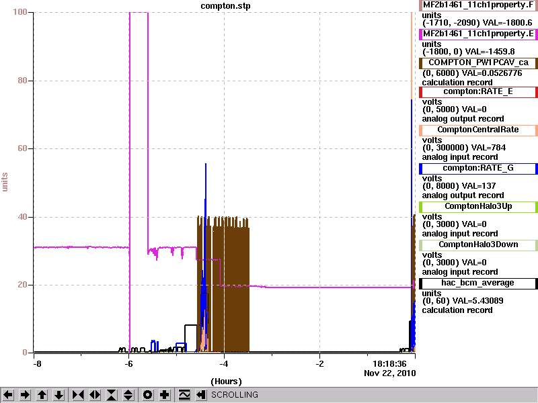Click the plus icon in the toolbar
The height and width of the screenshot is (403, 538).
(164, 395)
